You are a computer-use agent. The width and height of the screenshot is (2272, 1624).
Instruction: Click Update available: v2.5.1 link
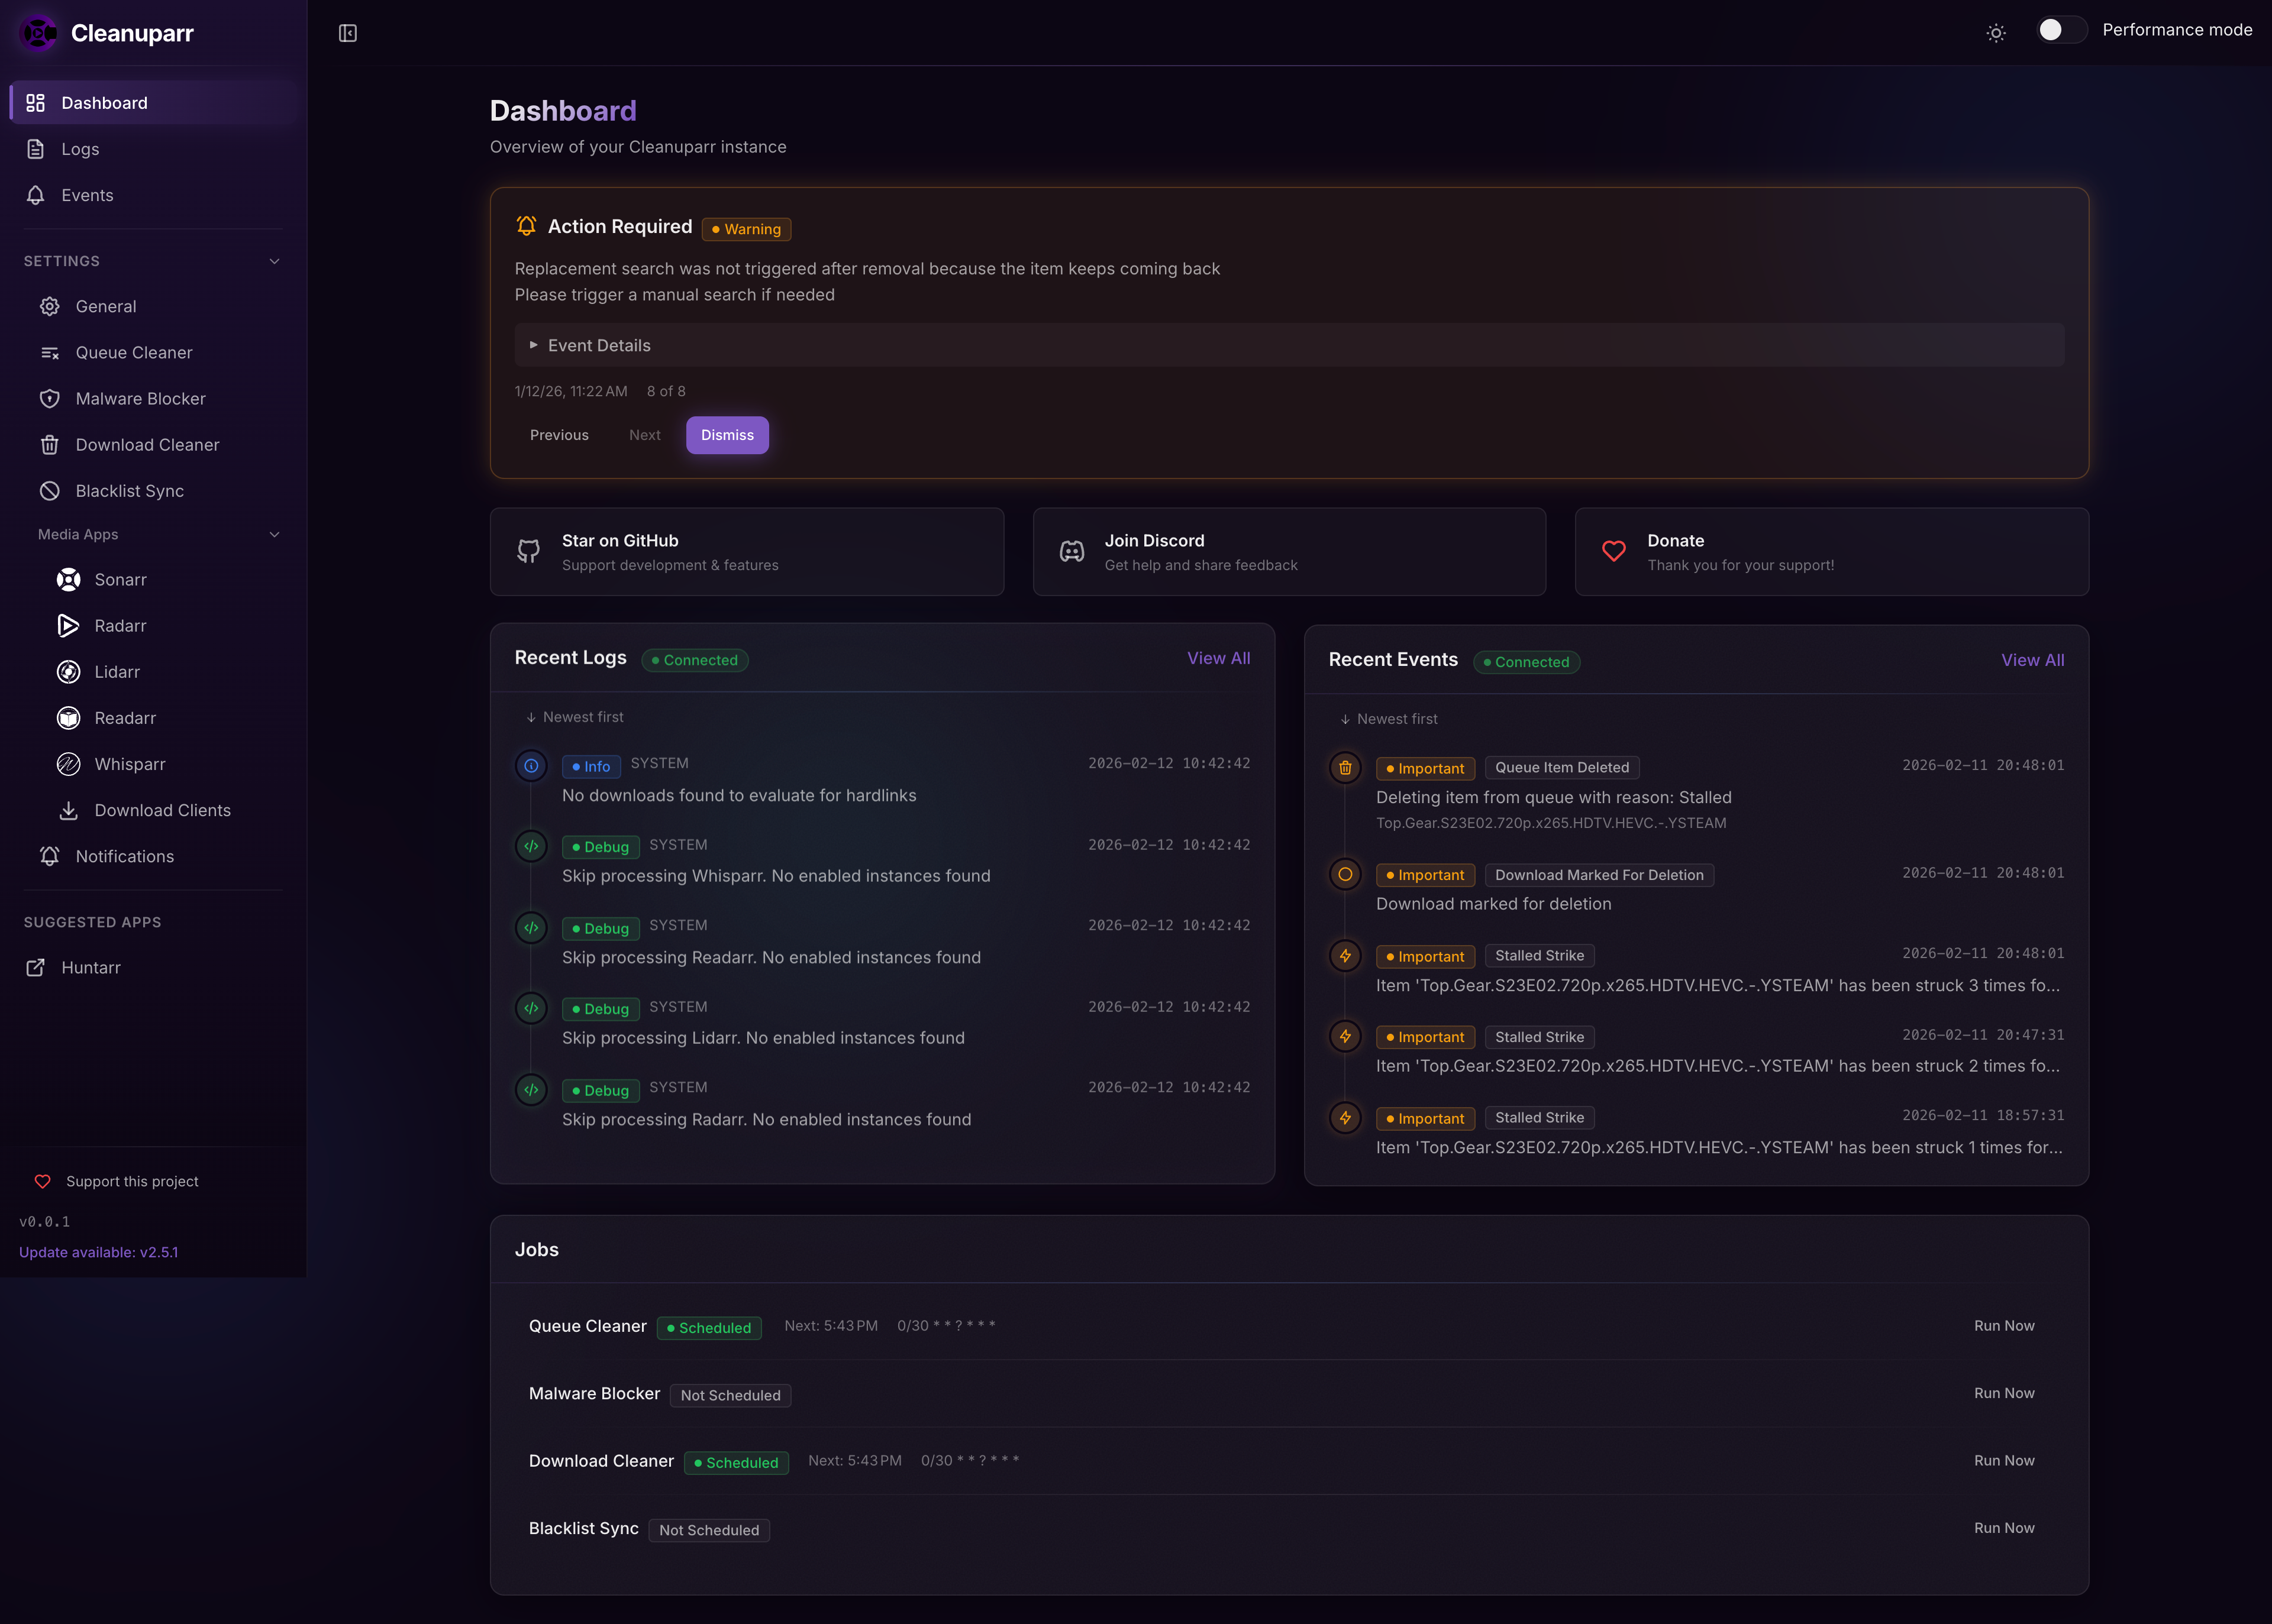(98, 1252)
